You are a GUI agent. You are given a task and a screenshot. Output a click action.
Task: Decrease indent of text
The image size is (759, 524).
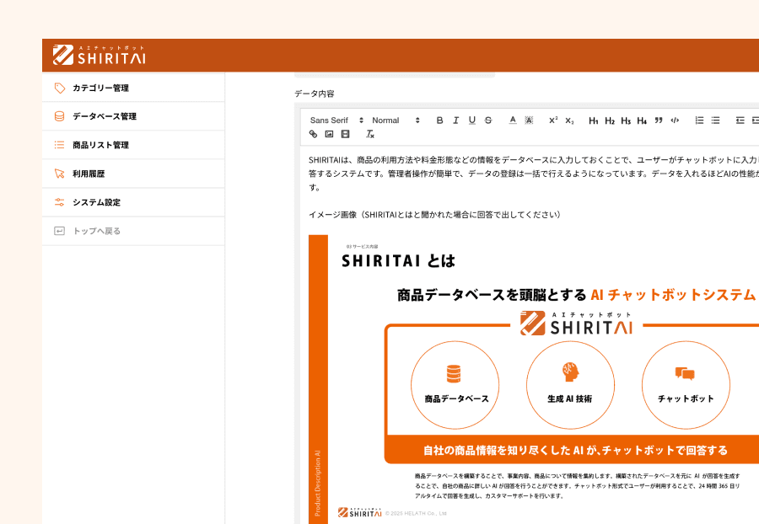pos(740,120)
